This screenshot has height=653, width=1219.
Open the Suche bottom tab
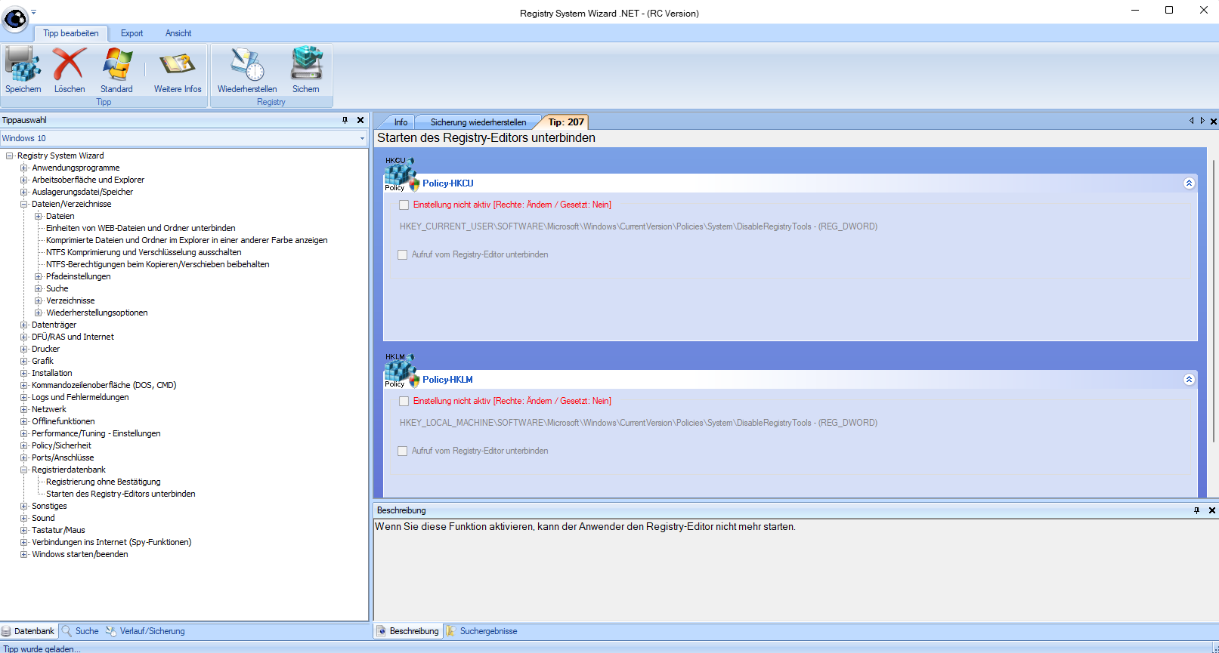(x=80, y=631)
